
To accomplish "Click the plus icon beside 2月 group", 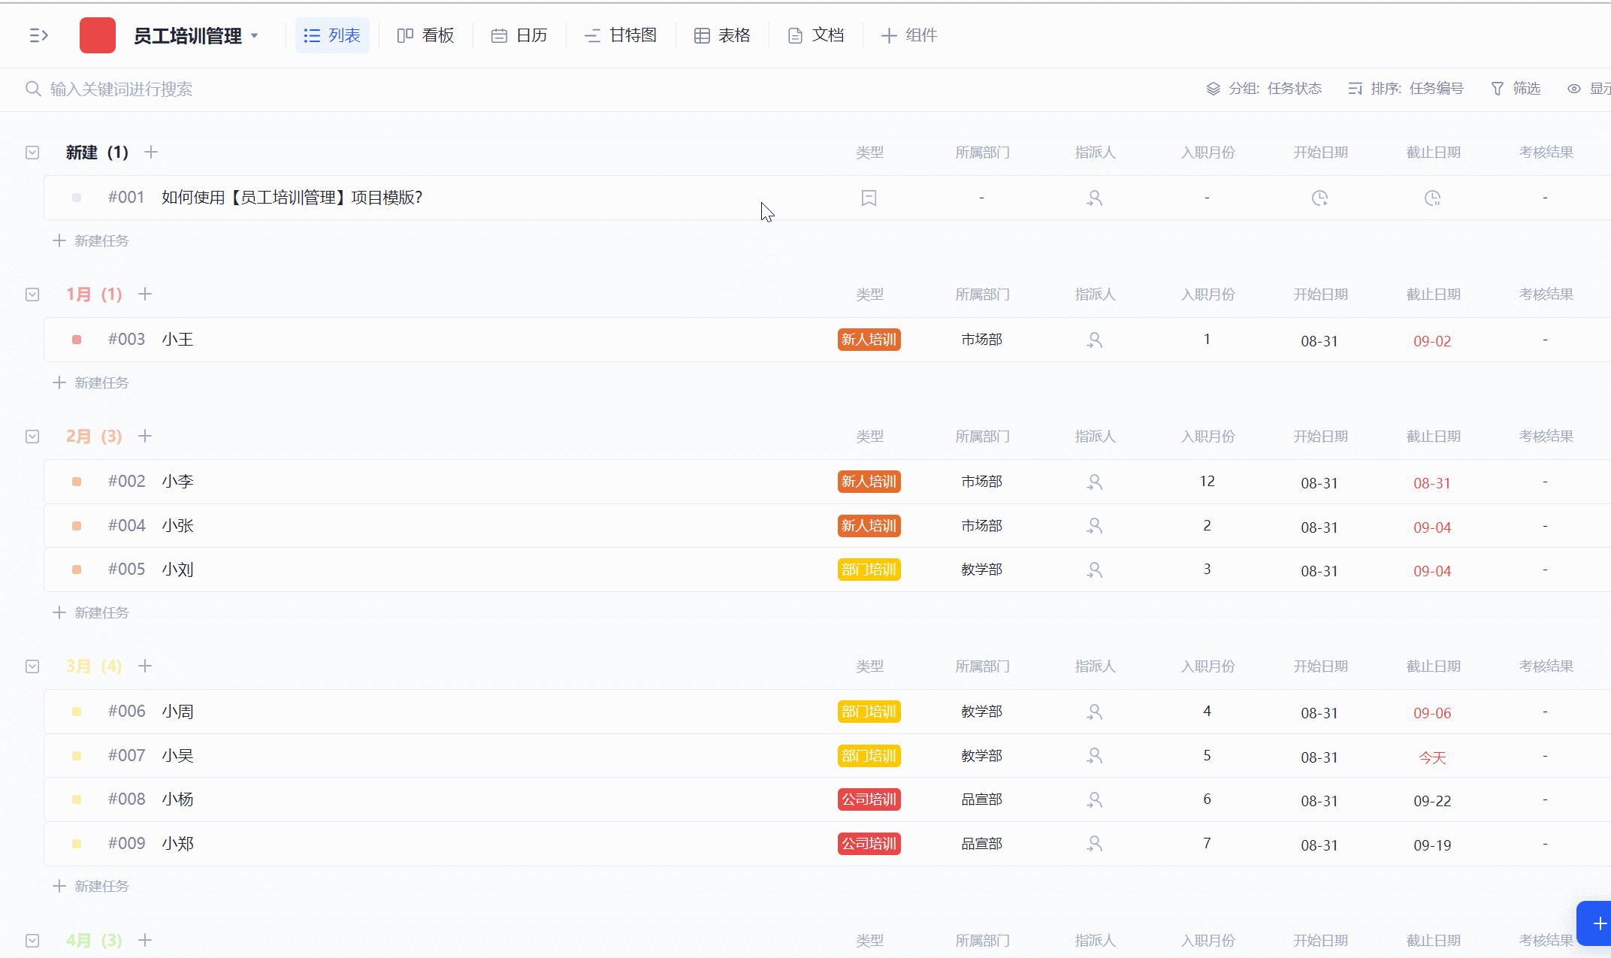I will (145, 436).
